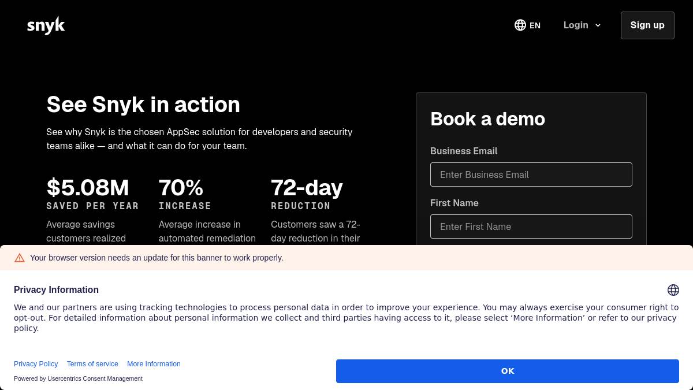
Task: Open the Terms of service link
Action: click(92, 364)
